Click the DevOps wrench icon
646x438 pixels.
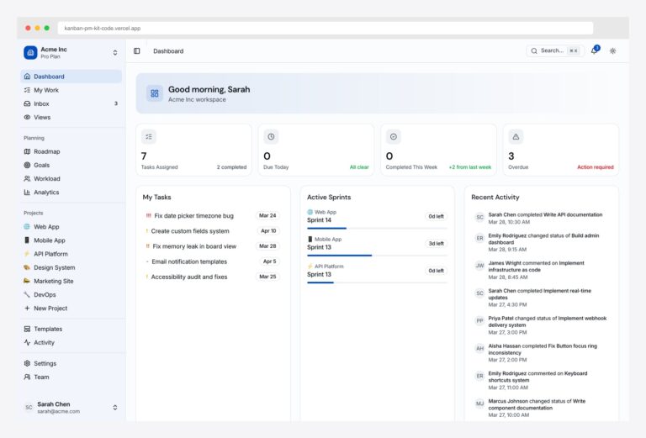[27, 294]
